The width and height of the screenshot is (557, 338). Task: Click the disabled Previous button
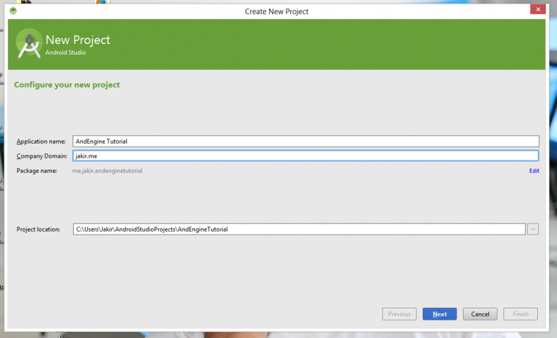(x=399, y=314)
